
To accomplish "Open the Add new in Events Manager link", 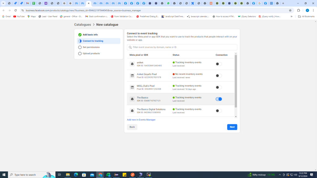I will 141,120.
